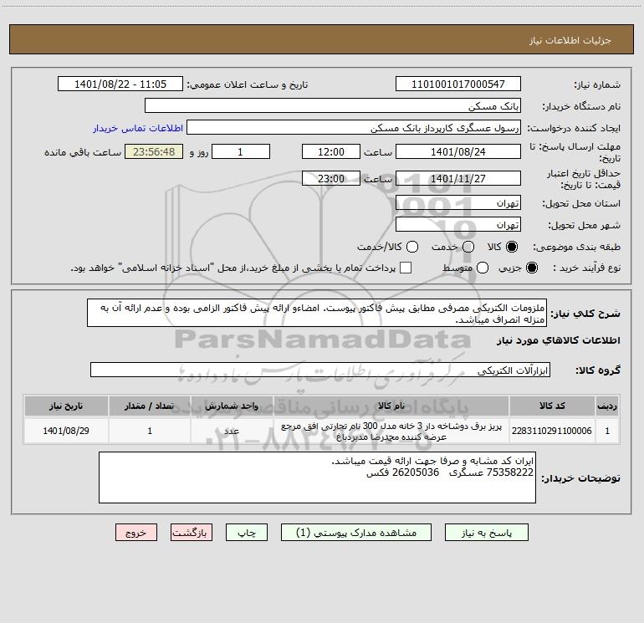Click the delivery province field تهران
644x623 pixels.
pos(458,203)
